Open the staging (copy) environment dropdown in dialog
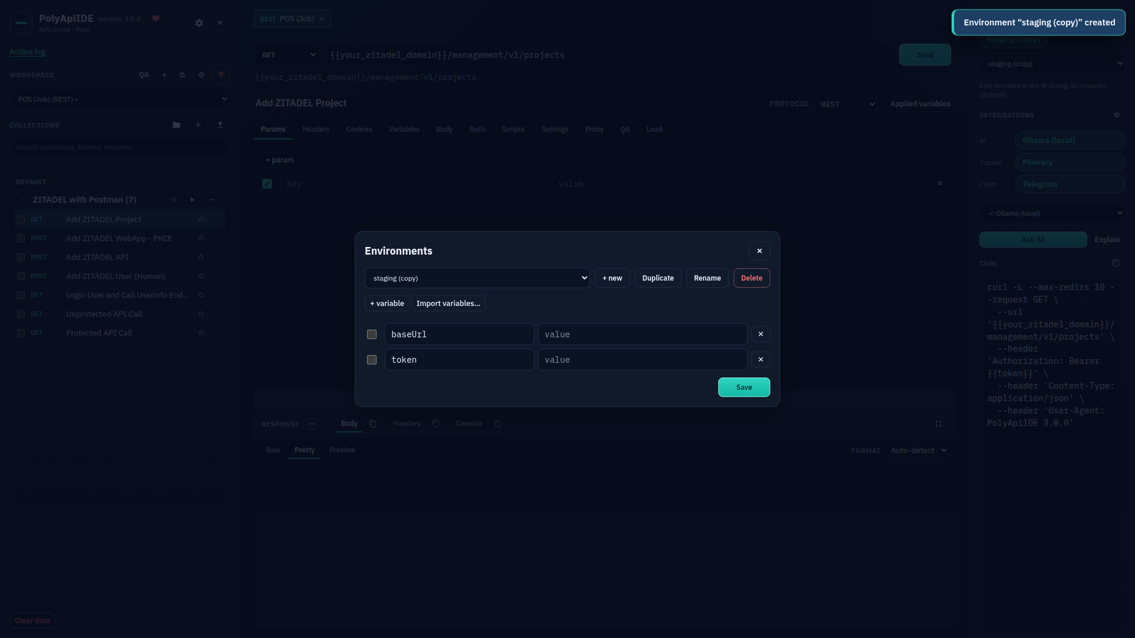This screenshot has width=1135, height=638. (x=477, y=278)
